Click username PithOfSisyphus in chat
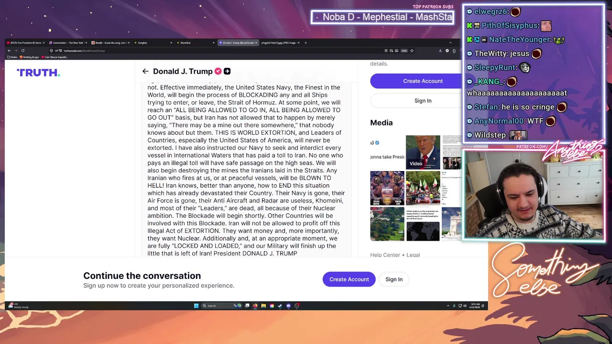Screen dimensions: 612x344 click(510, 25)
